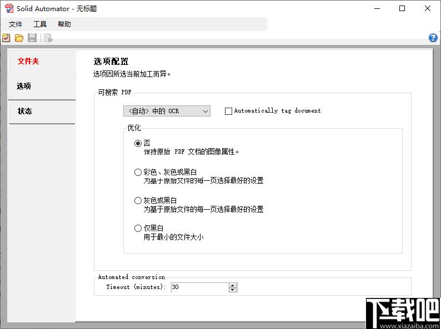Select 仅黑白 radio button
The height and width of the screenshot is (329, 441).
pos(138,229)
